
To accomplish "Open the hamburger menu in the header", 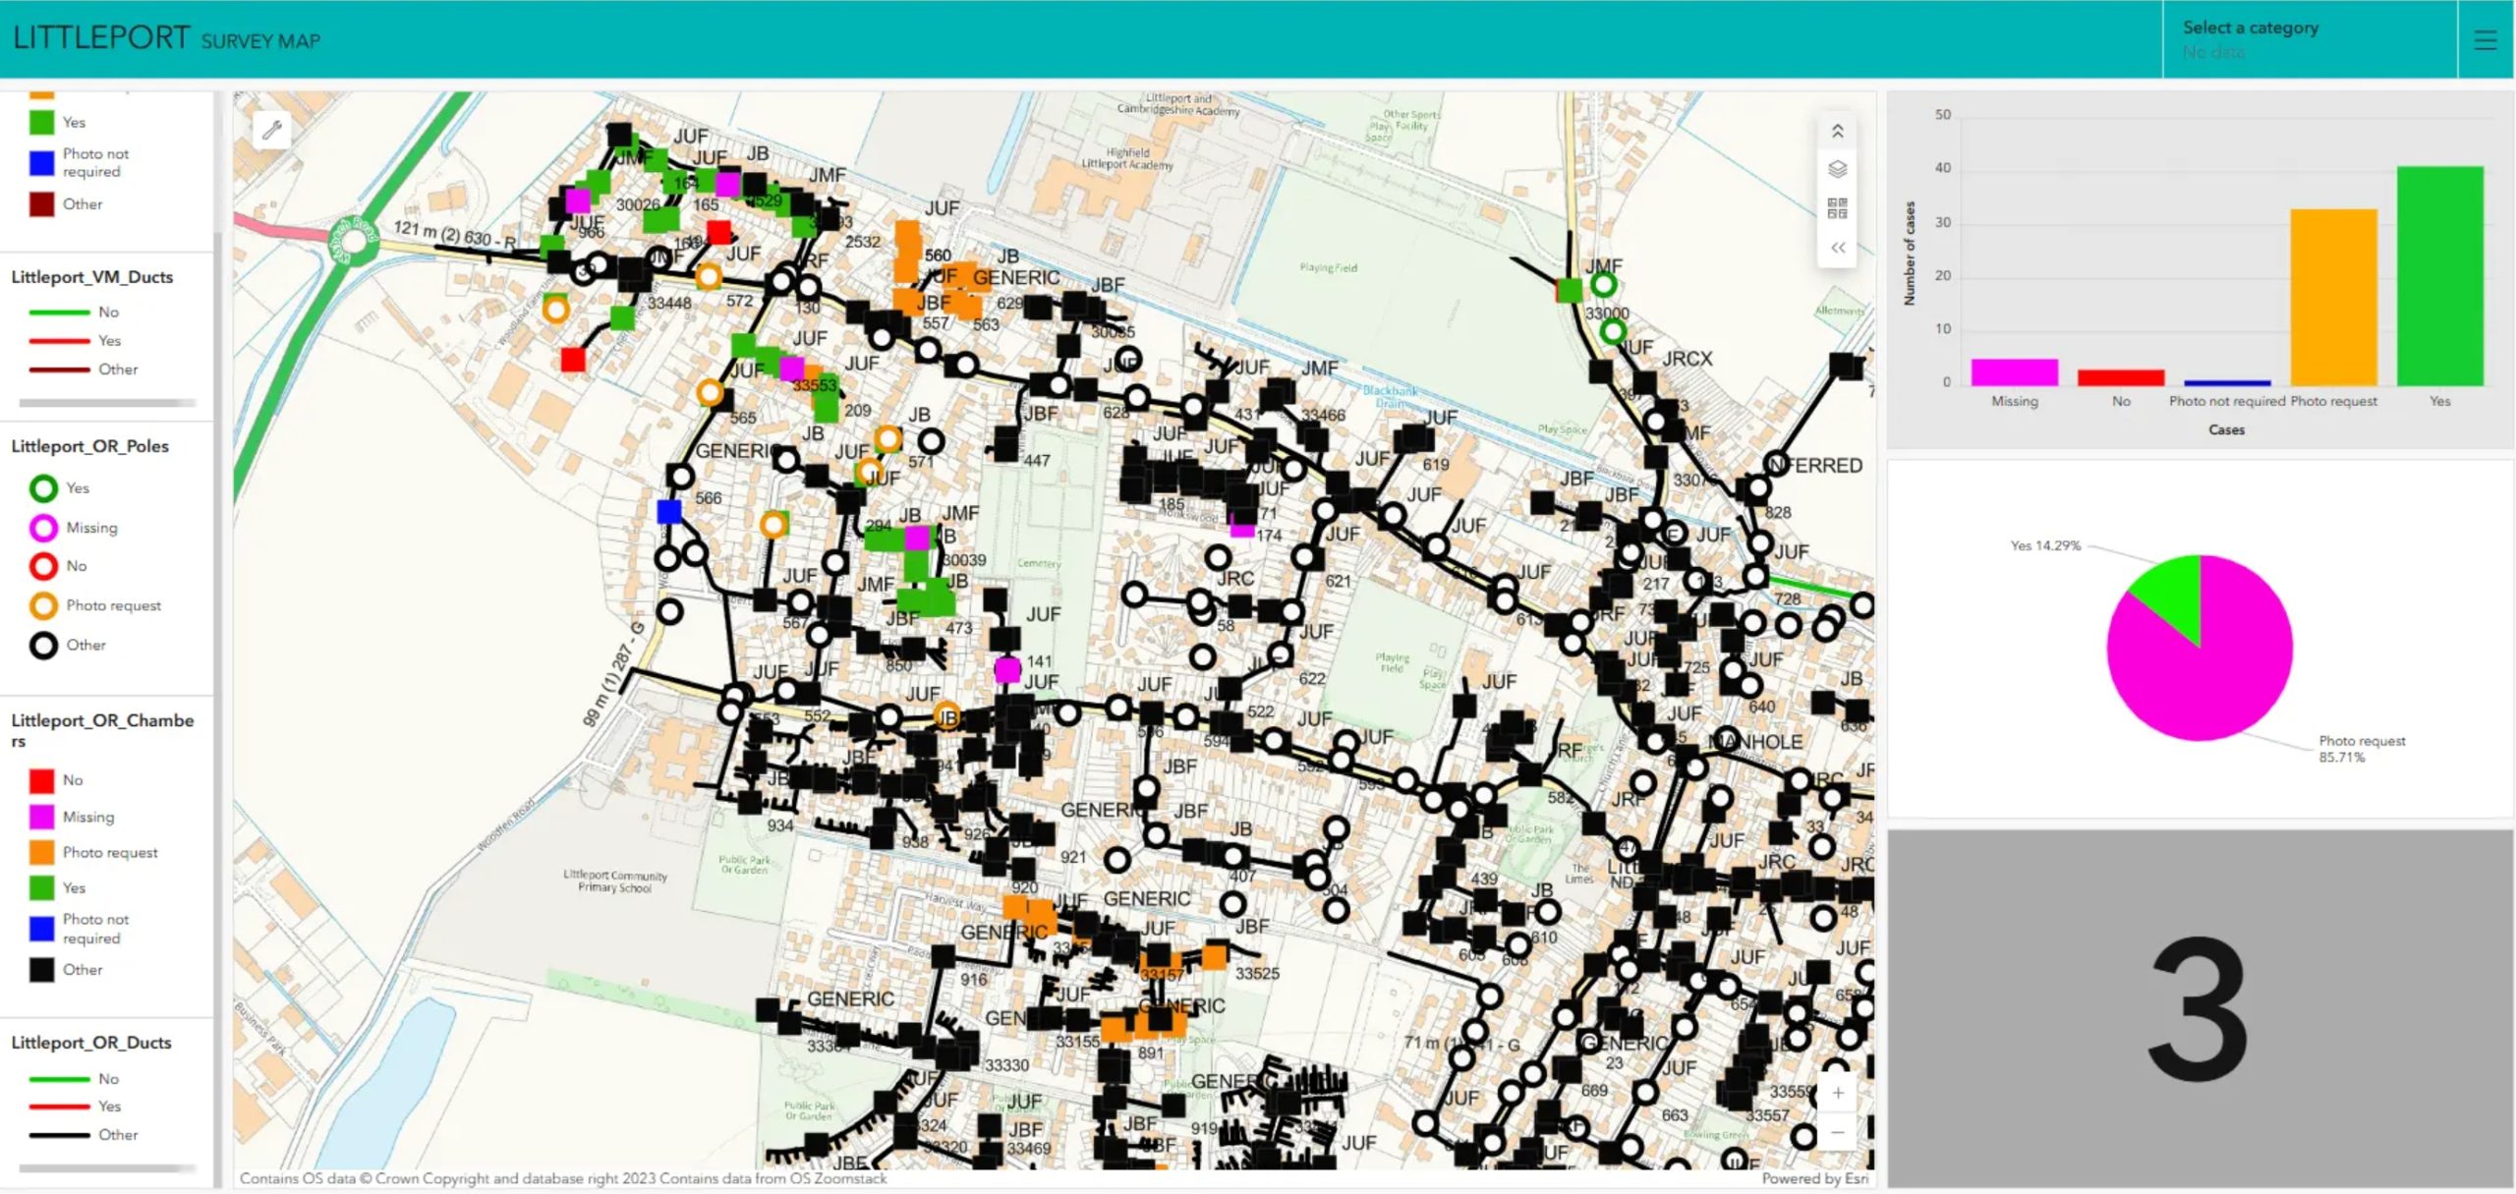I will tap(2486, 39).
